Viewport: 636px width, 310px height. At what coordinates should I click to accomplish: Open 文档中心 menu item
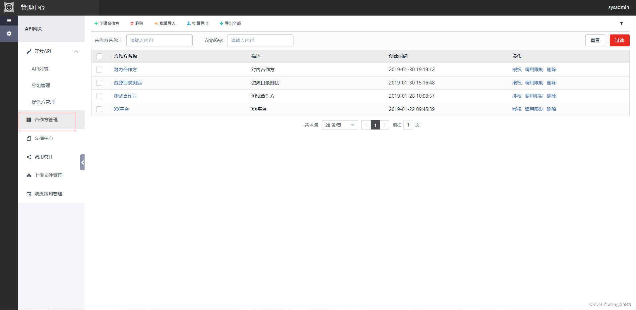click(51, 138)
